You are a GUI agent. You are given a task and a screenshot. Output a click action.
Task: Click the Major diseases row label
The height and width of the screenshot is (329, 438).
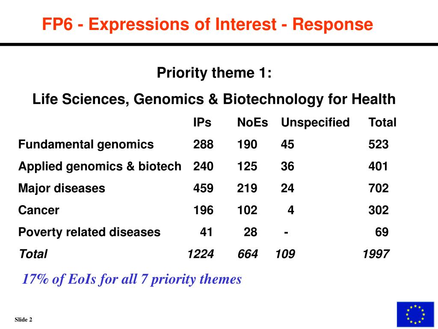point(62,188)
